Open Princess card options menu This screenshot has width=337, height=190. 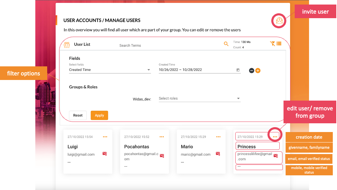pos(275,137)
